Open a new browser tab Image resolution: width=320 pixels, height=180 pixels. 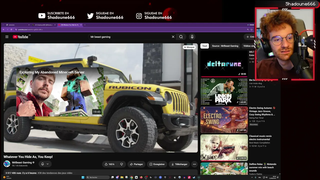[x=85, y=25]
